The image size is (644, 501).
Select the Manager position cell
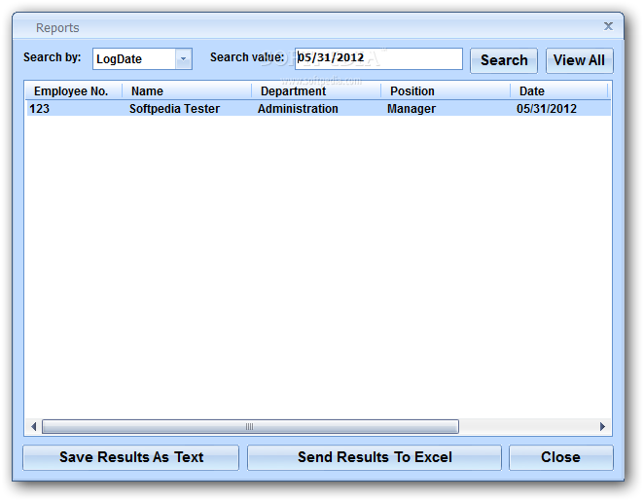tap(411, 109)
